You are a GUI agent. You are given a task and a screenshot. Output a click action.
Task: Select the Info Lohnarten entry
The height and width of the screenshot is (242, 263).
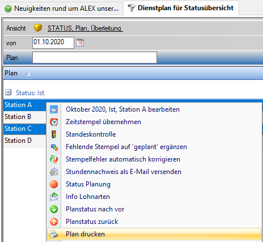click(154, 197)
